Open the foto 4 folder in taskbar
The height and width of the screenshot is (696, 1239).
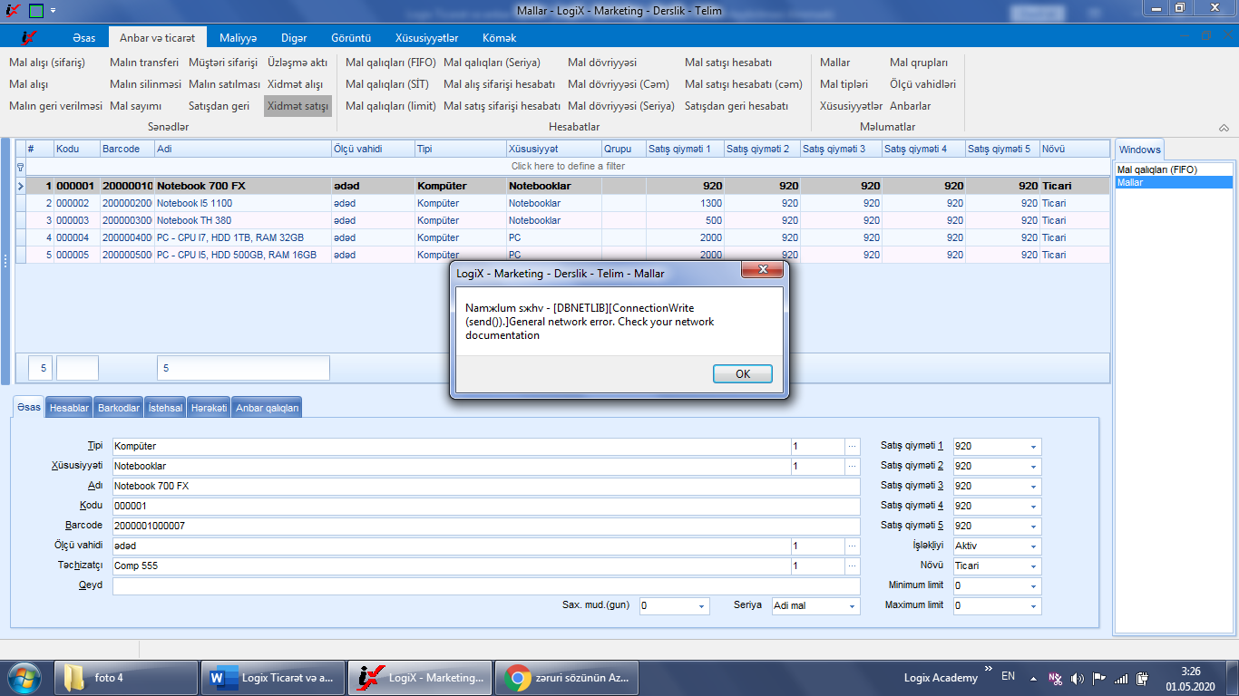pyautogui.click(x=127, y=678)
